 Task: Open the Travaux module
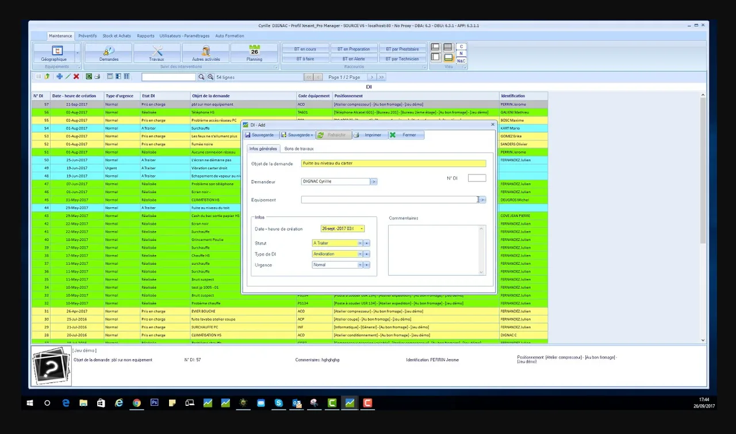pos(156,53)
